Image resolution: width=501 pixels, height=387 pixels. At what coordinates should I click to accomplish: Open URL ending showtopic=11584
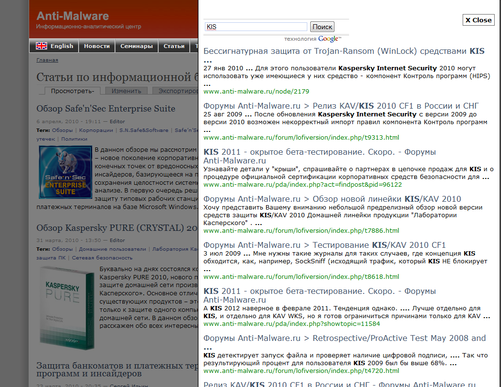click(292, 324)
